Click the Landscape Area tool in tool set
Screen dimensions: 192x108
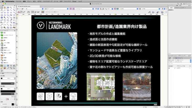point(8,35)
